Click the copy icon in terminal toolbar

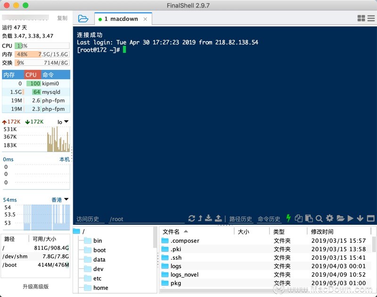pos(299,218)
